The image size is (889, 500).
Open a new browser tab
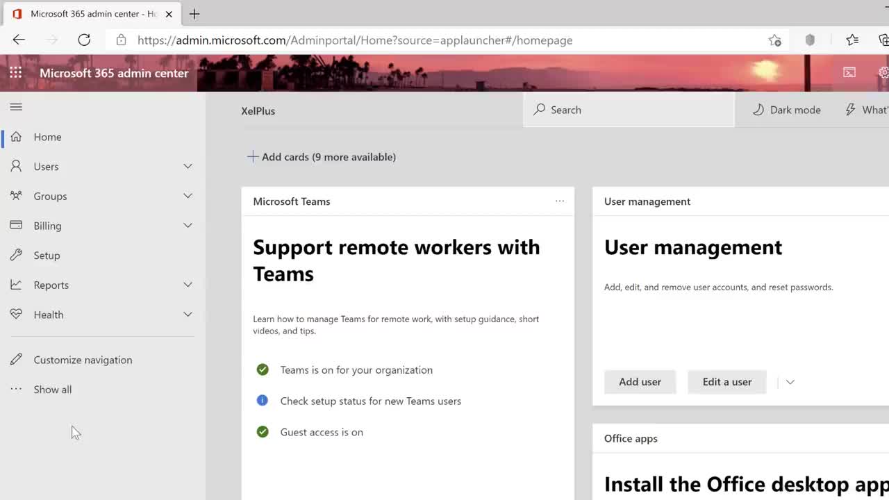point(194,14)
